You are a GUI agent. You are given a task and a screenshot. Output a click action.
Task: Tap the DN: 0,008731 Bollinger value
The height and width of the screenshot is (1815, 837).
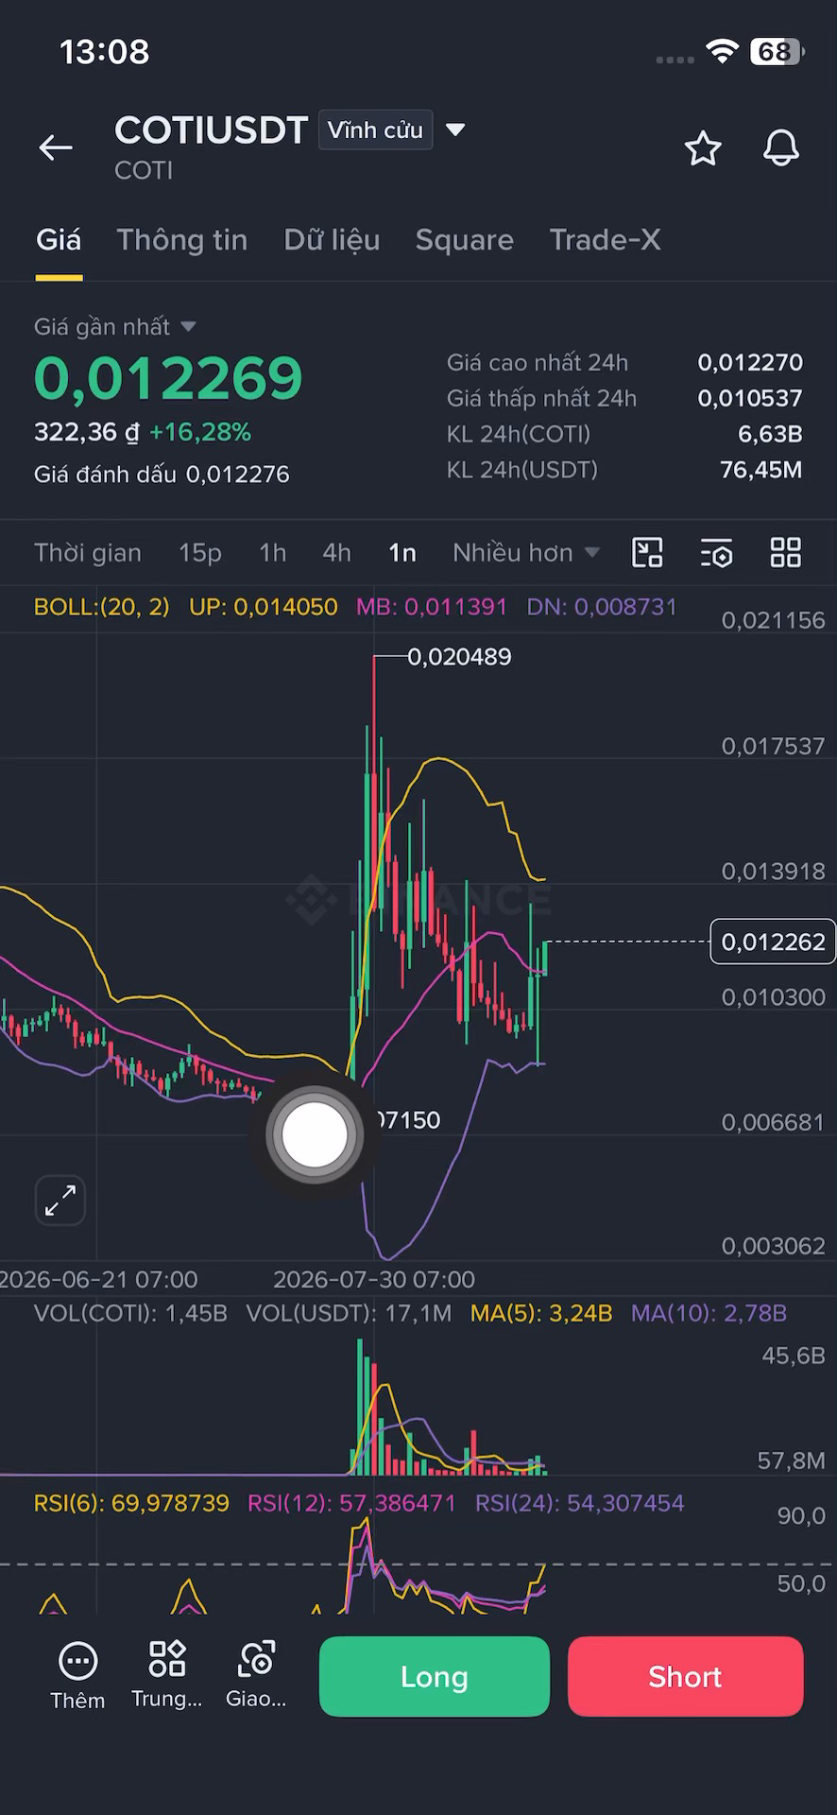pyautogui.click(x=602, y=607)
